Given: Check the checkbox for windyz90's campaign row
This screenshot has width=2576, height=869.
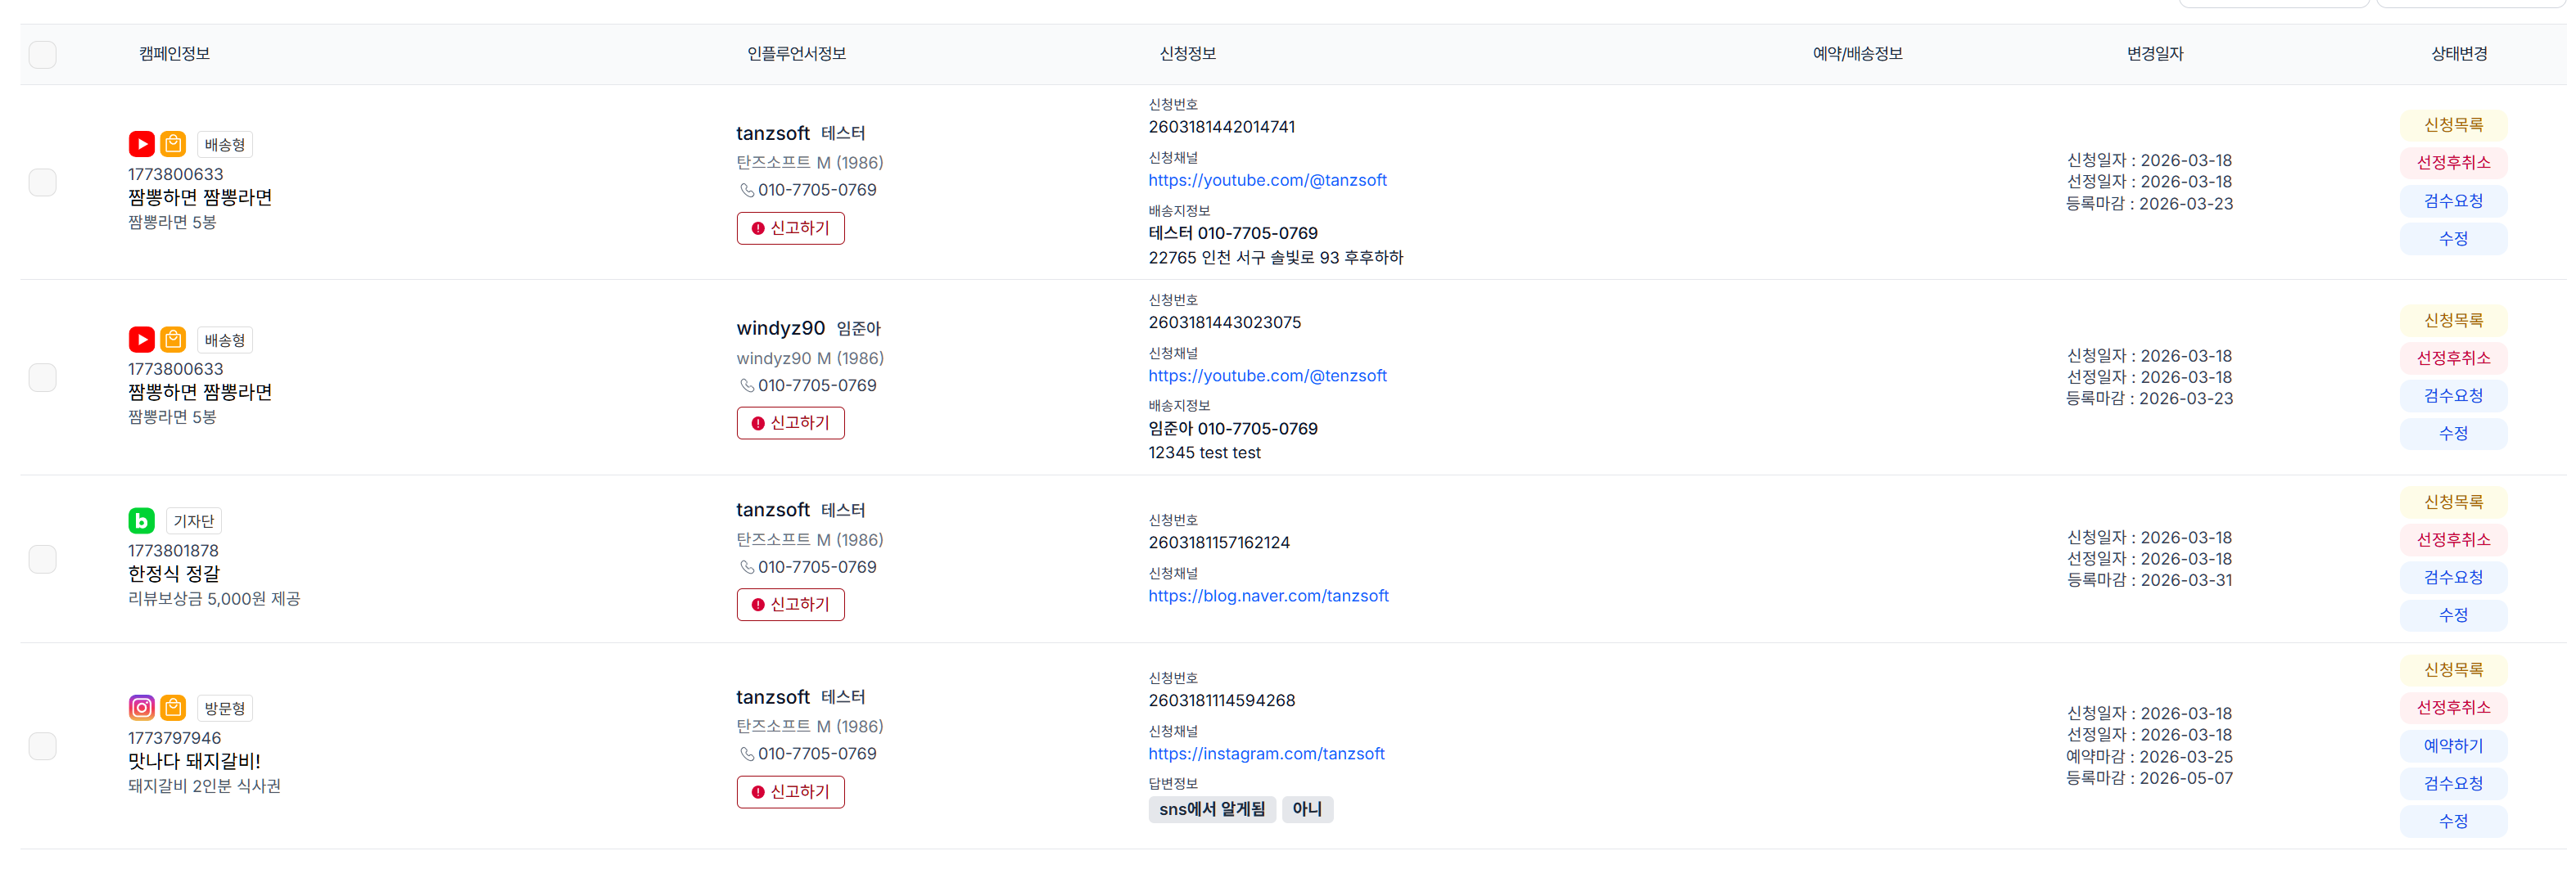Looking at the screenshot, I should click(42, 377).
